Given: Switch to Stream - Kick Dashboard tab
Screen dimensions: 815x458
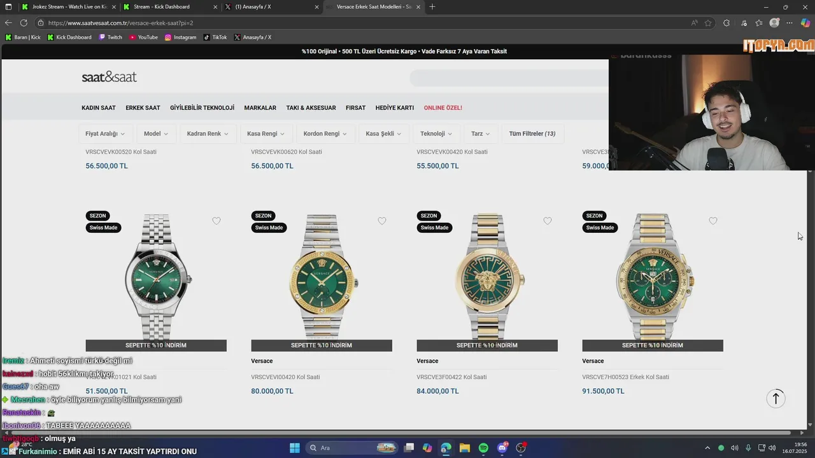Looking at the screenshot, I should click(x=170, y=6).
